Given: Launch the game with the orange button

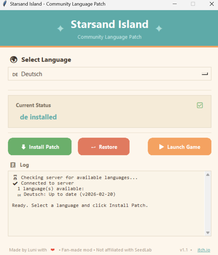Looking at the screenshot, I should pos(179,147).
